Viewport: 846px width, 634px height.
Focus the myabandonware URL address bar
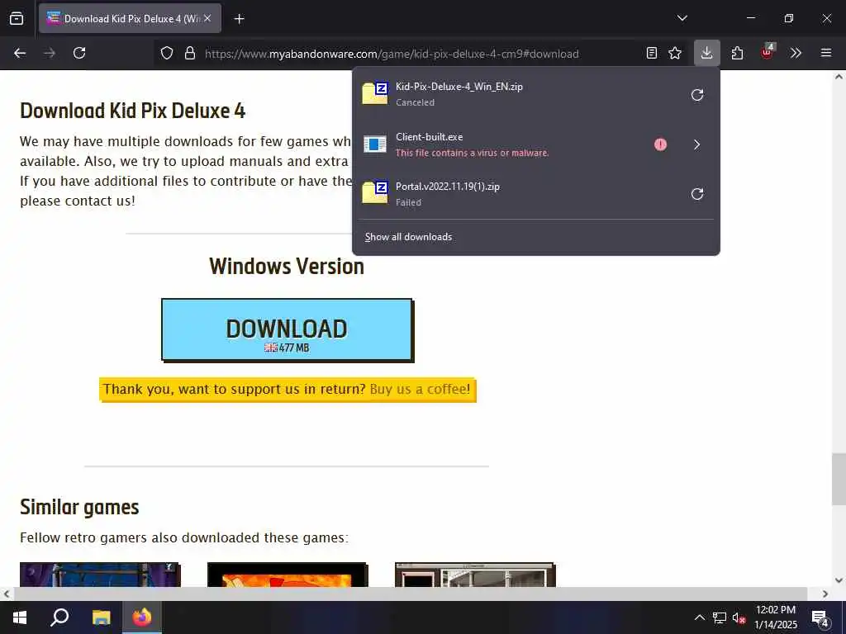(392, 54)
